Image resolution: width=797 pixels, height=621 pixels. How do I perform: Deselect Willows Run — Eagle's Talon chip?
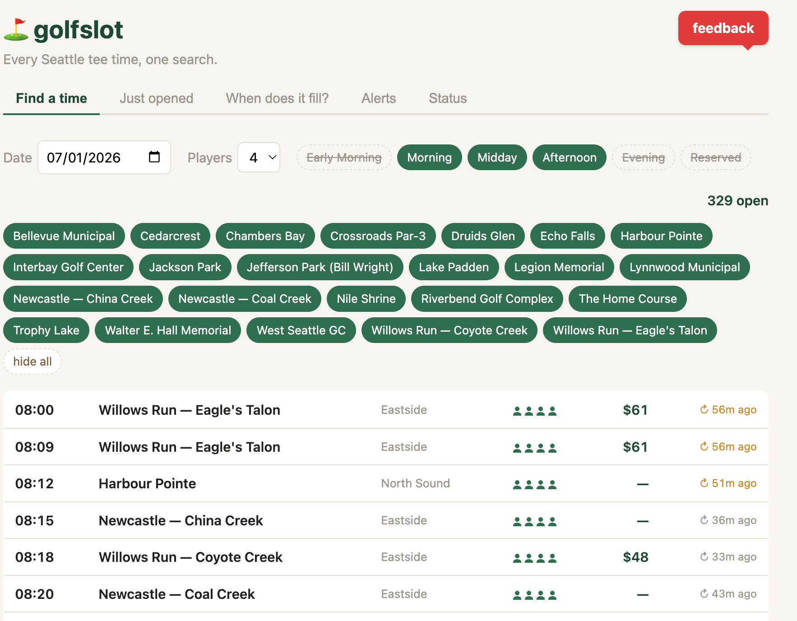630,330
